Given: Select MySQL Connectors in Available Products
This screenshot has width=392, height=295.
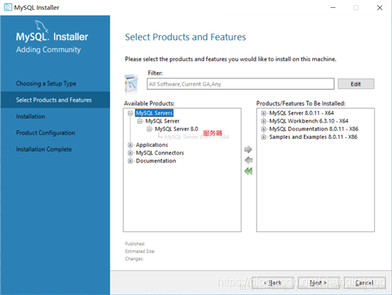Looking at the screenshot, I should [160, 153].
